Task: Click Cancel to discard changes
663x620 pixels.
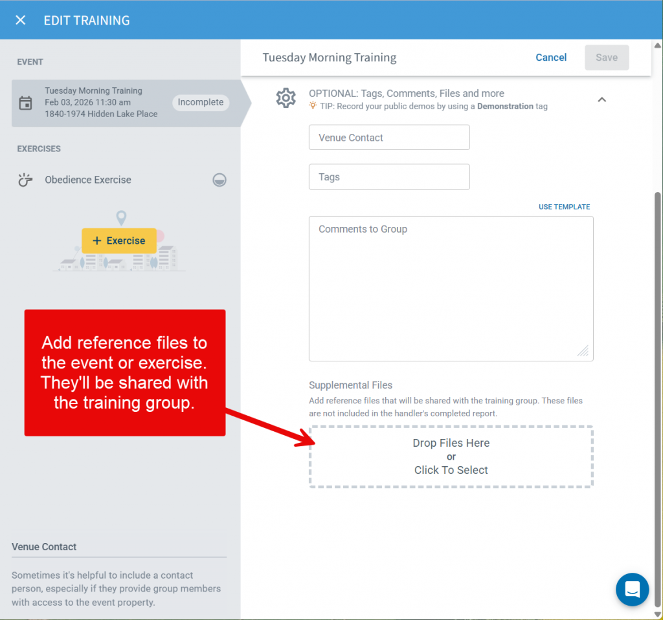Action: (551, 57)
